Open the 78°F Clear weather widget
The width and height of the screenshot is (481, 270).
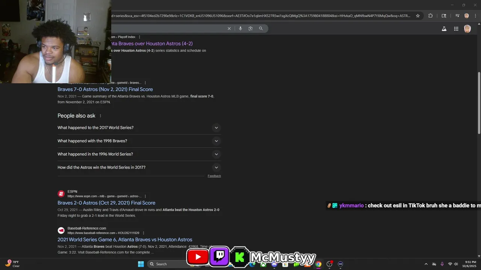coord(12,264)
